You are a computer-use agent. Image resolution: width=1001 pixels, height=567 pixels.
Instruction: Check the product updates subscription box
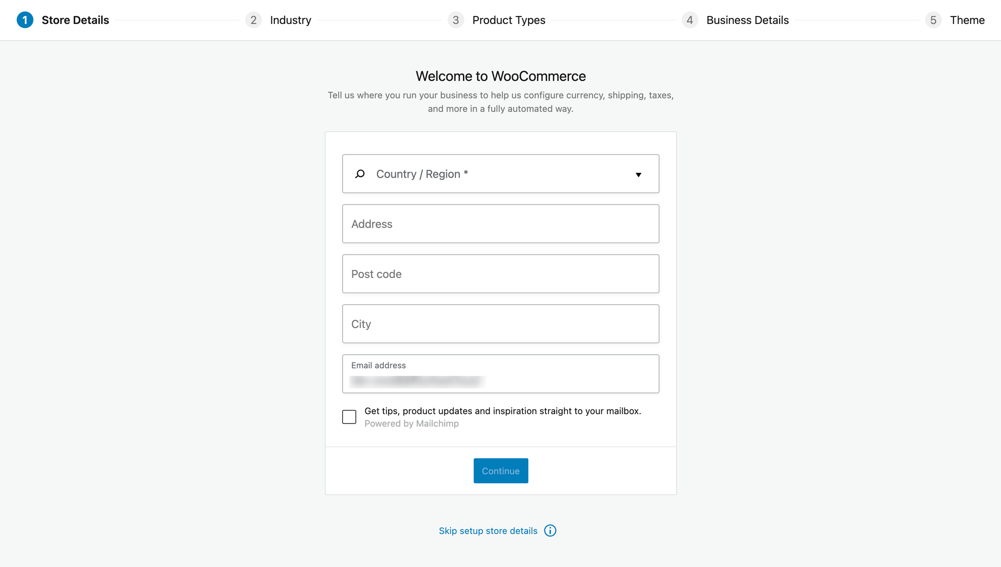[x=349, y=416]
